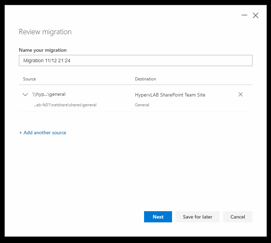Select the \\hyp...\general source name
The image size is (271, 243).
click(49, 94)
